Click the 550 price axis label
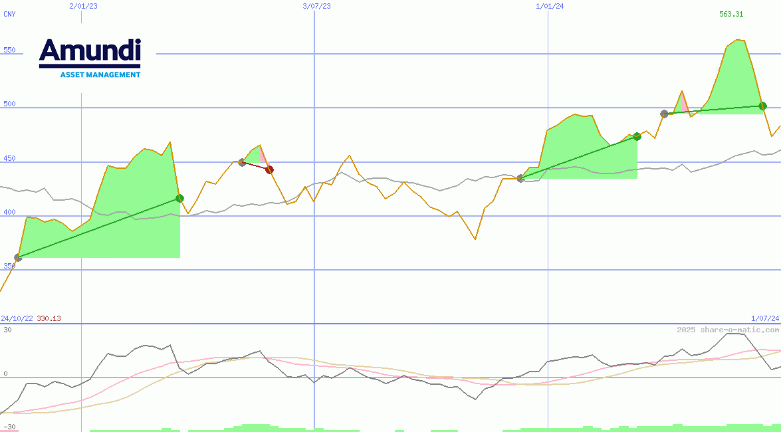781x432 pixels. pyautogui.click(x=9, y=50)
